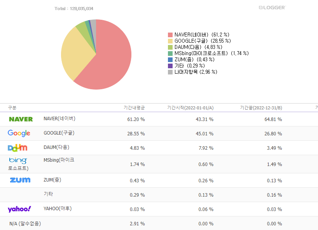Click the Yahoo logo icon
The width and height of the screenshot is (318, 230).
19,209
